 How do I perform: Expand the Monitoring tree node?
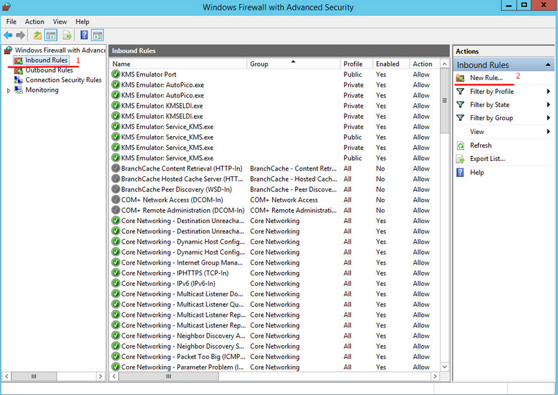pyautogui.click(x=8, y=90)
